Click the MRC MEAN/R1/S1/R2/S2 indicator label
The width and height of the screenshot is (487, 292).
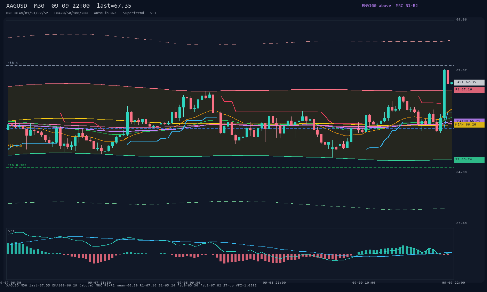27,13
